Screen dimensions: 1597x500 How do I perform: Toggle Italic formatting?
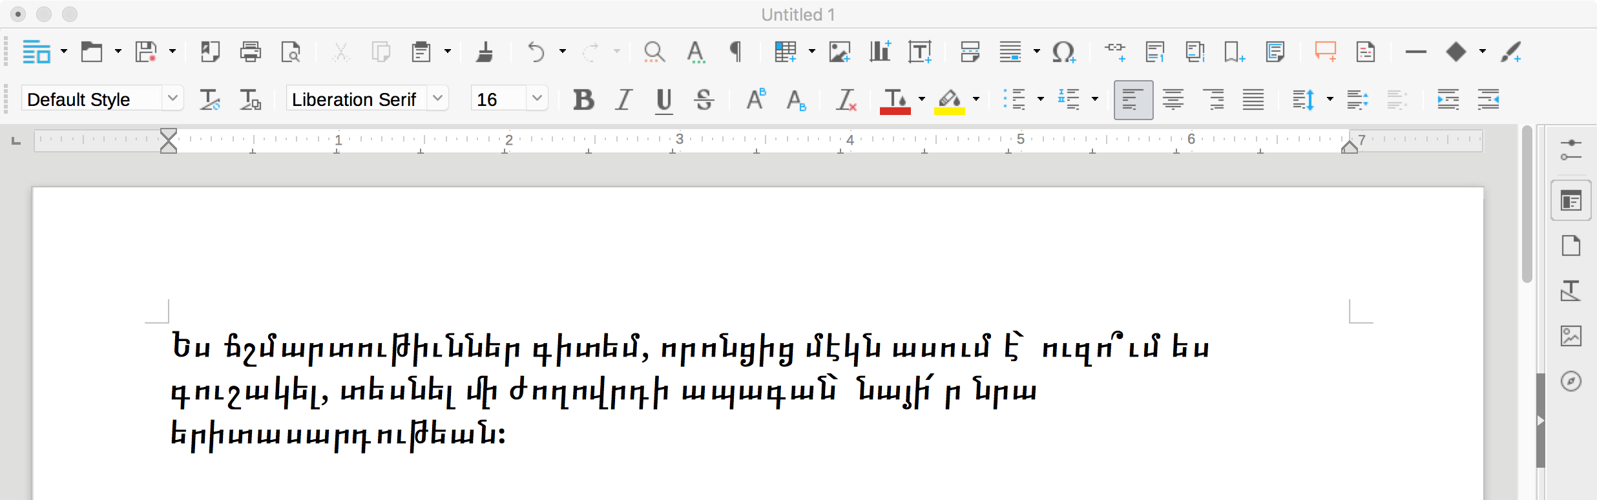[623, 100]
